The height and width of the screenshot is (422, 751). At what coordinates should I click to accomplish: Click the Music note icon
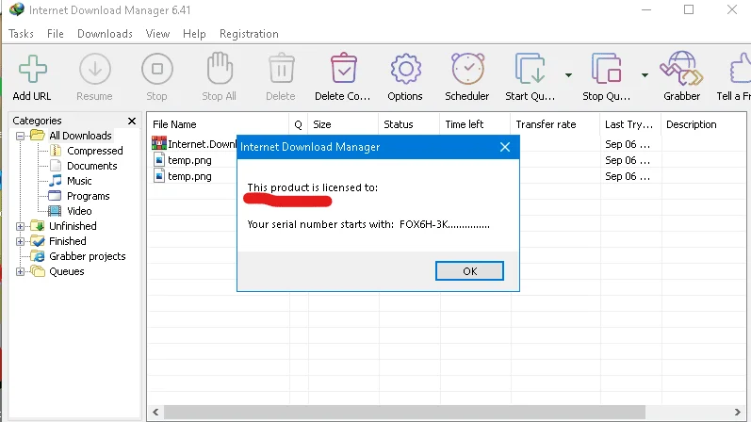coord(56,181)
